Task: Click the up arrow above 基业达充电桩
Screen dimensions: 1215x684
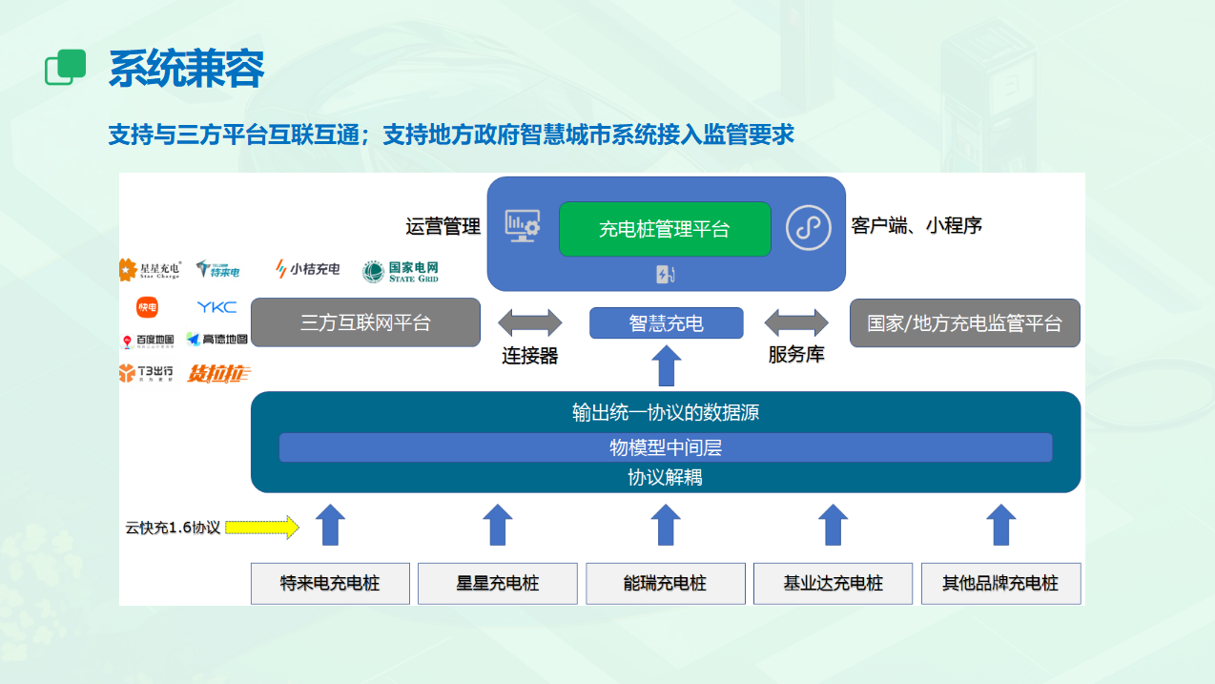Action: (834, 525)
